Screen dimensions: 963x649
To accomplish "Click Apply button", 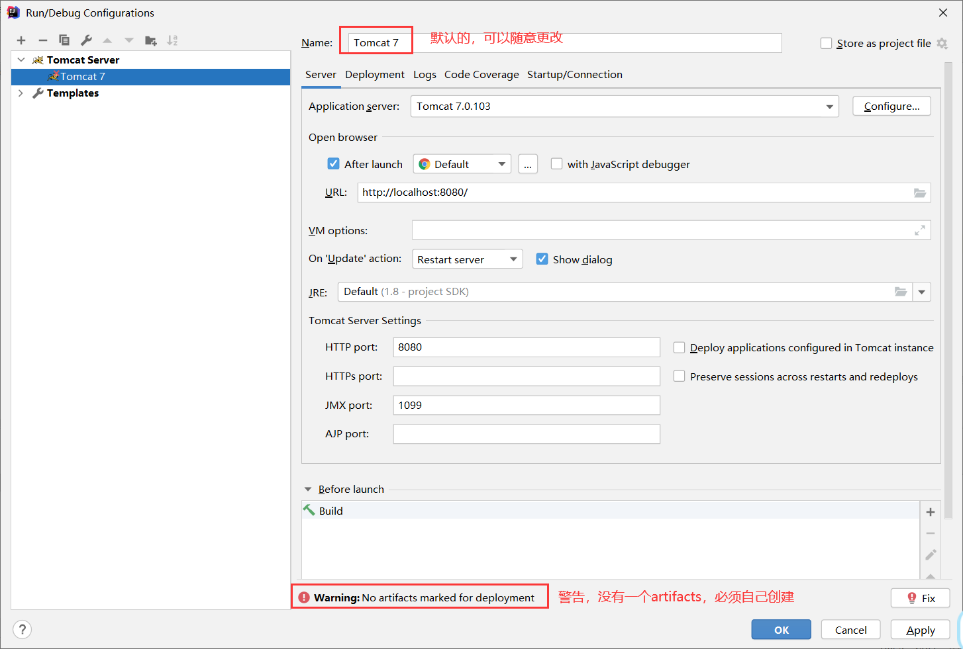I will point(921,630).
